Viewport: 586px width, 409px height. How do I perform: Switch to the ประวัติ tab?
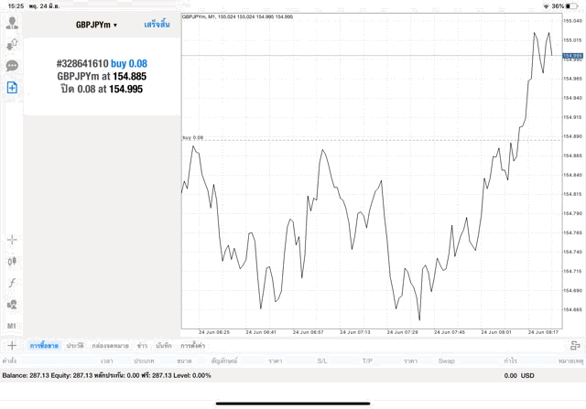click(x=75, y=346)
